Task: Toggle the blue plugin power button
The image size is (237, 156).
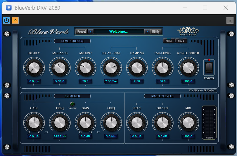Action: tap(6, 20)
